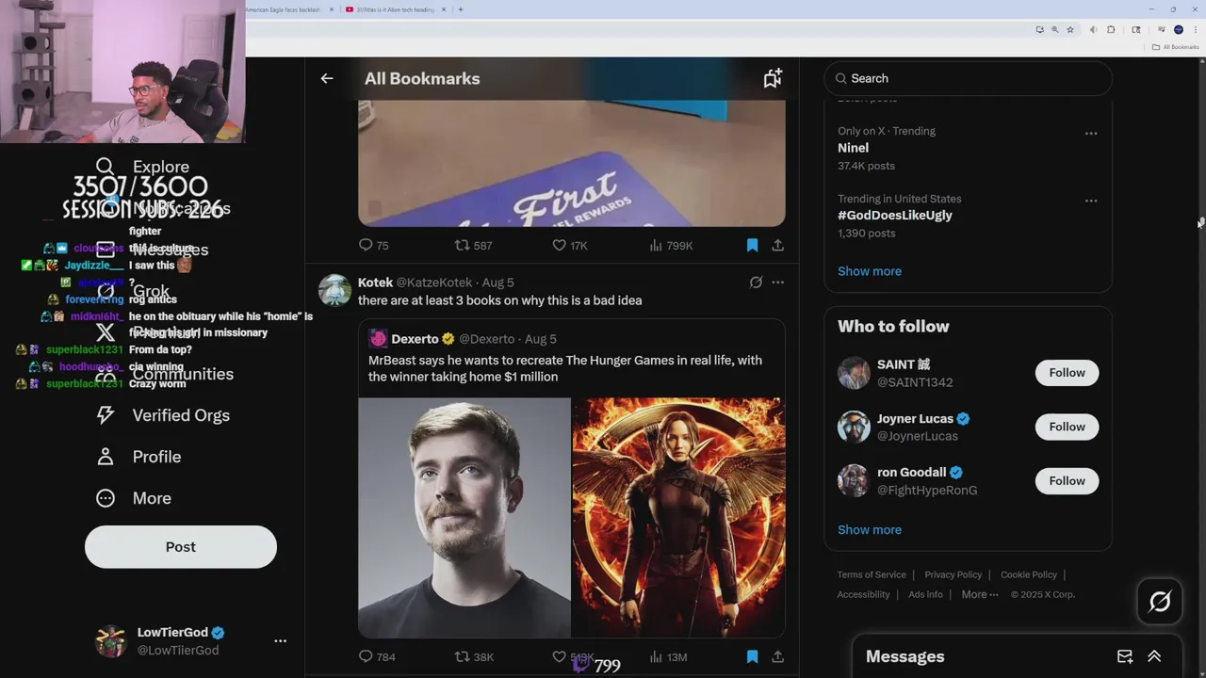Open the add bookmark folder icon
1206x678 pixels.
(x=773, y=78)
